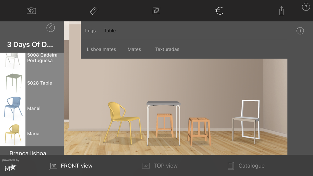Expand the Branca lisboa section
313x176 pixels.
[28, 153]
